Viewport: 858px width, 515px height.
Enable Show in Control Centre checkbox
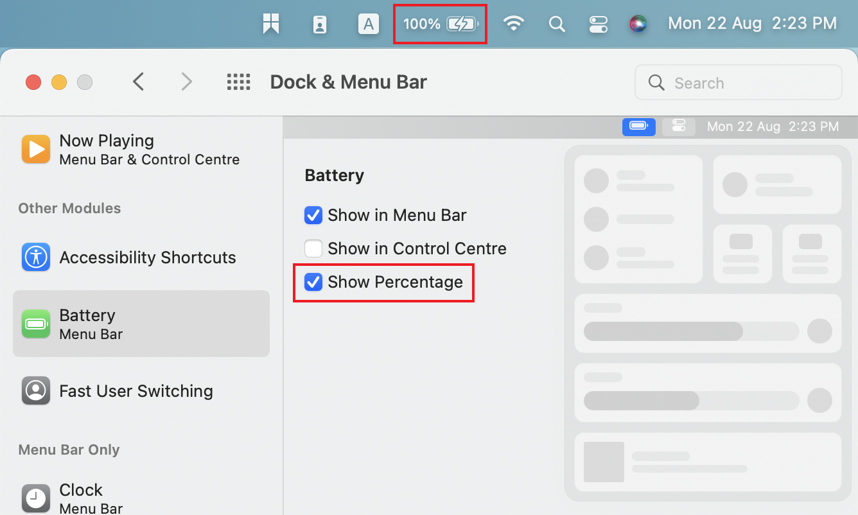click(313, 249)
